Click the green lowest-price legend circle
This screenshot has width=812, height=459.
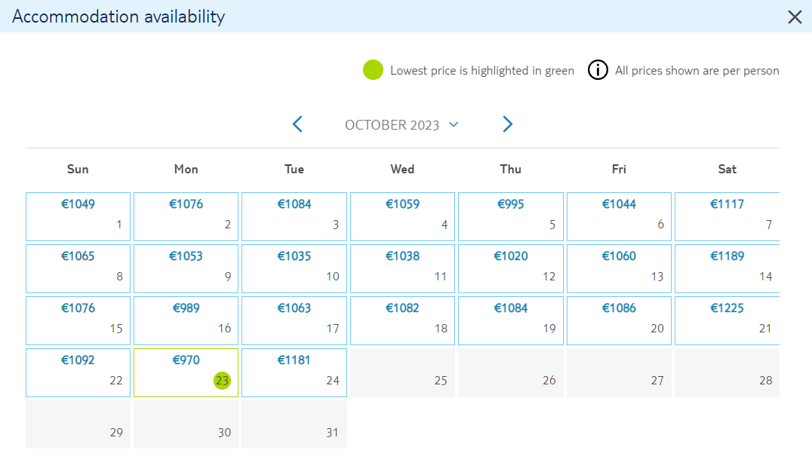373,70
